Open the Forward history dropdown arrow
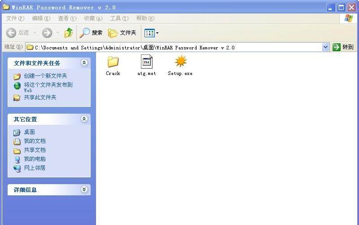Image resolution: width=359 pixels, height=225 pixels. [x=58, y=33]
